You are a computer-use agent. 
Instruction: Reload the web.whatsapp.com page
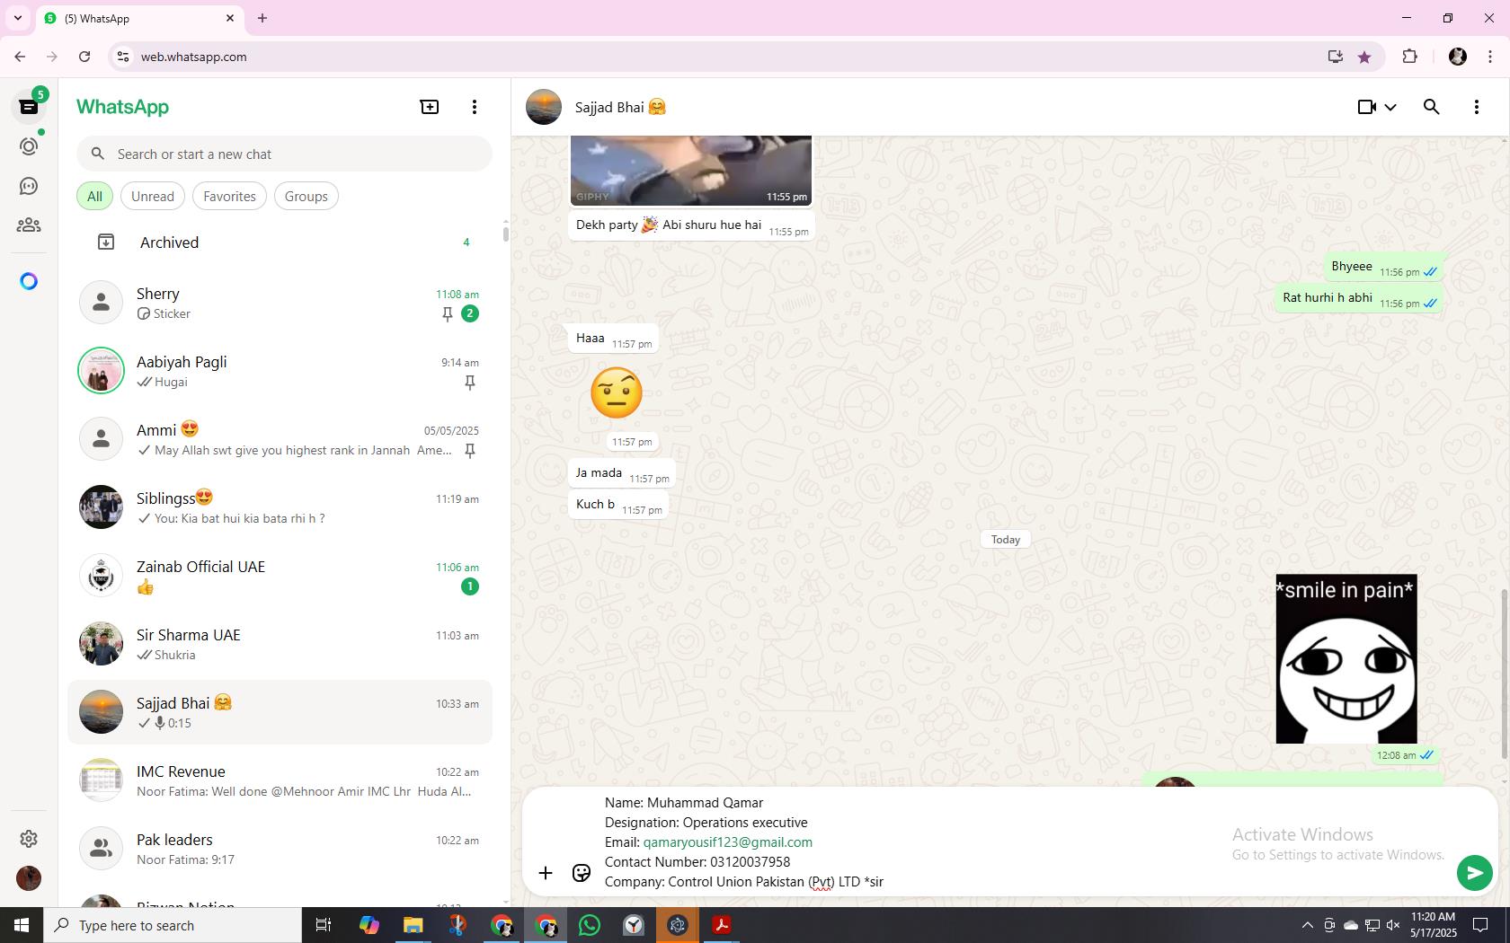click(x=84, y=57)
